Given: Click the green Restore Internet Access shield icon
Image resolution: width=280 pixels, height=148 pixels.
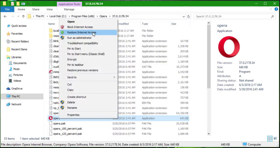Looking at the screenshot, I should [x=62, y=32].
